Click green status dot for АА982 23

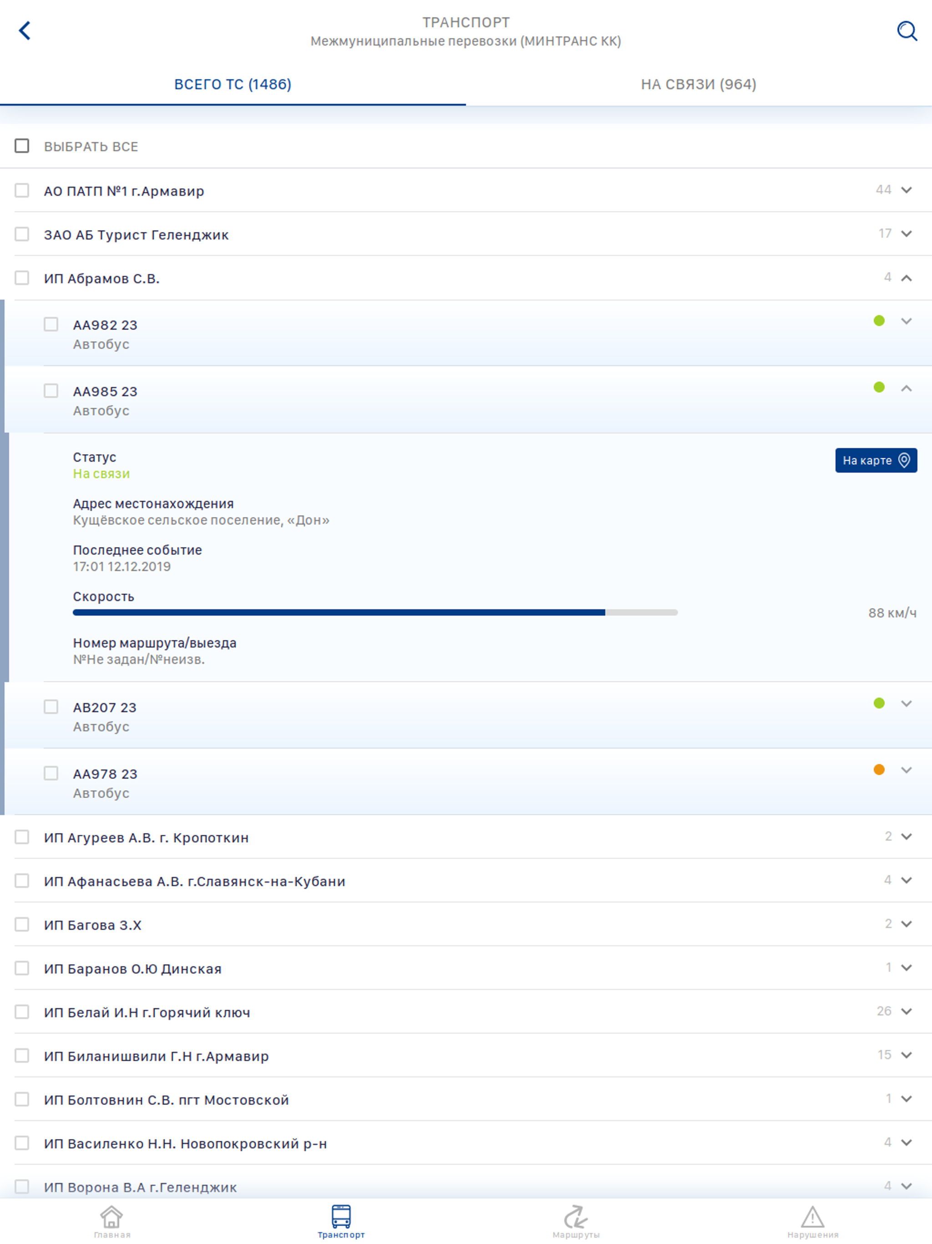point(879,321)
